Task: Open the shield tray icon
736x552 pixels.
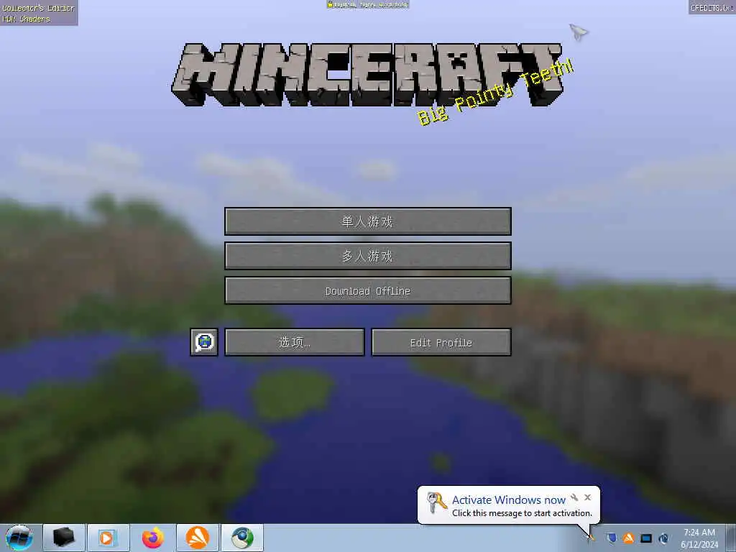Action: (611, 538)
